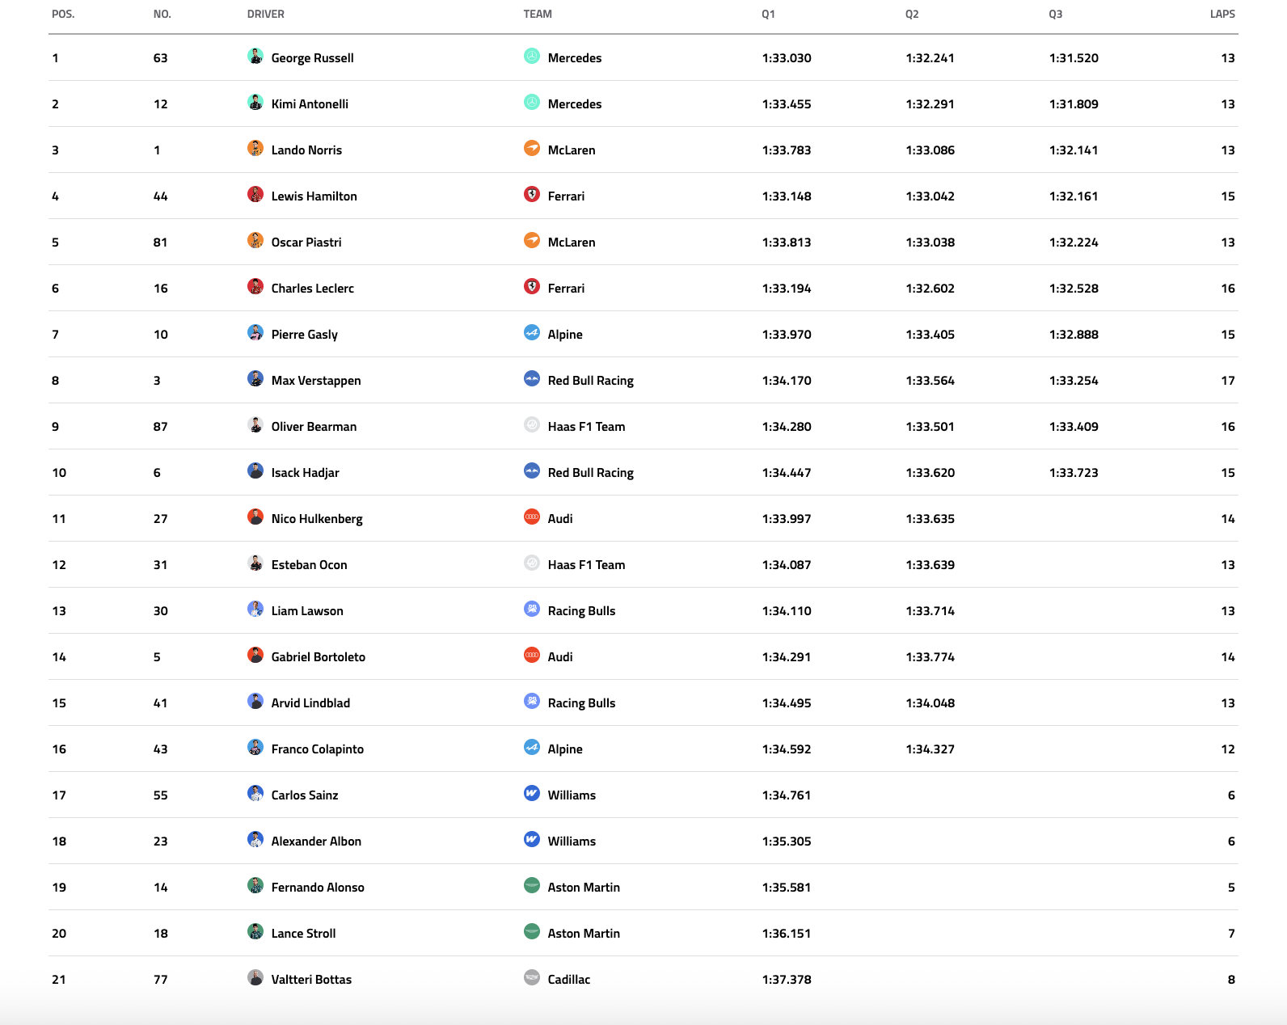Click Kimi Antonelli's driver avatar

[255, 103]
